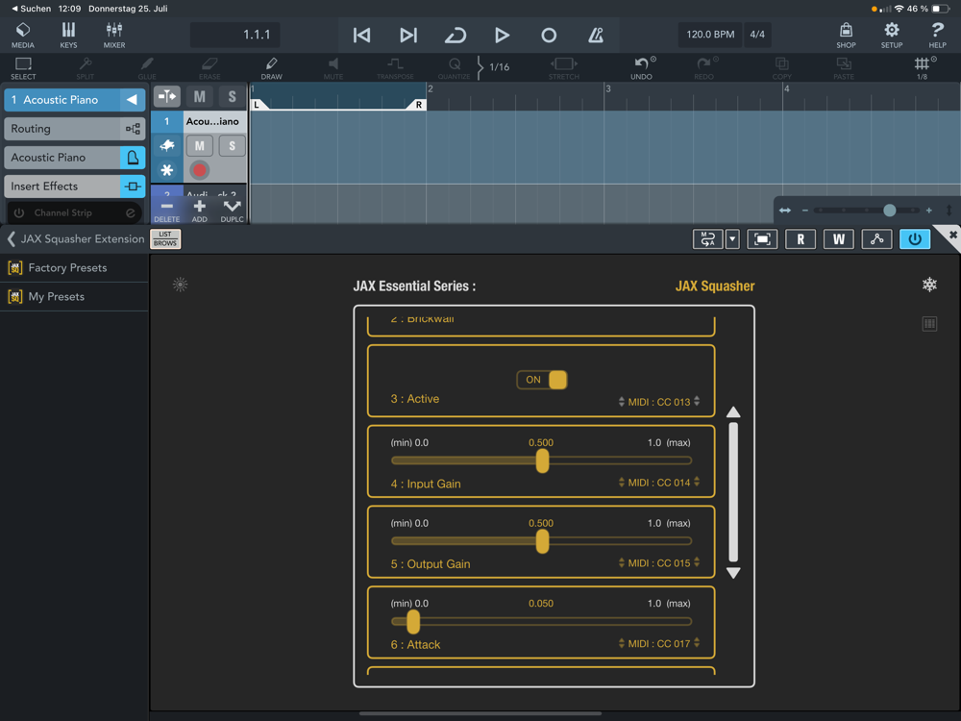Viewport: 961px width, 721px height.
Task: Open the Shop
Action: [846, 35]
